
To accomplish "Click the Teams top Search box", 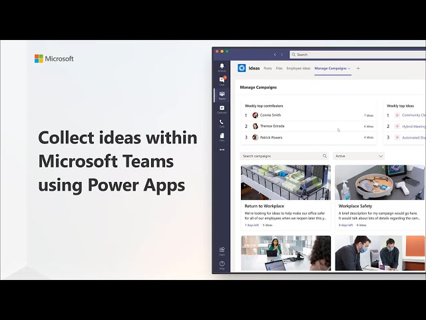I will (357, 55).
